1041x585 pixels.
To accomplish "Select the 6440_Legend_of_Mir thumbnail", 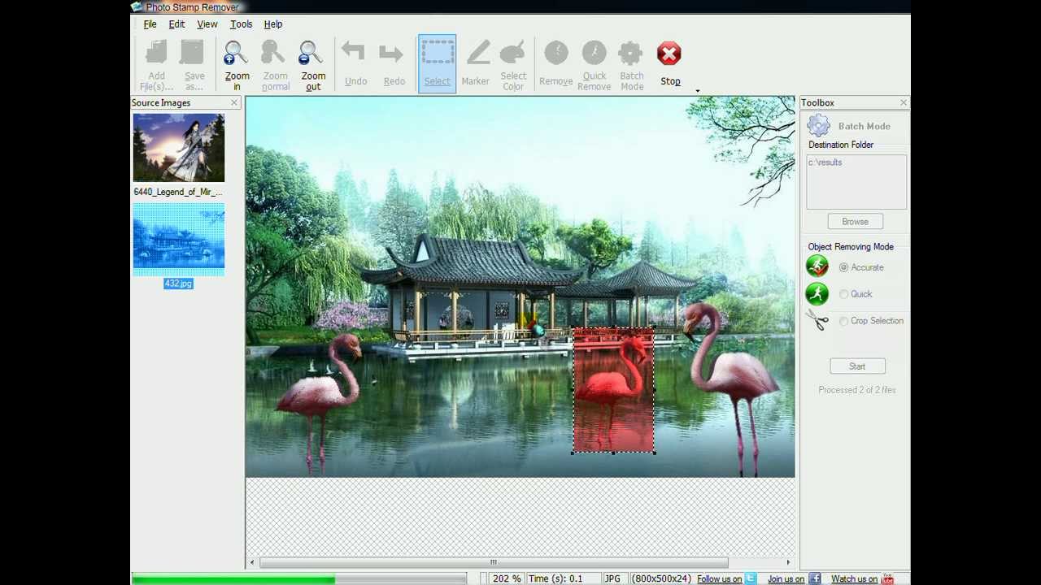I will (x=178, y=148).
